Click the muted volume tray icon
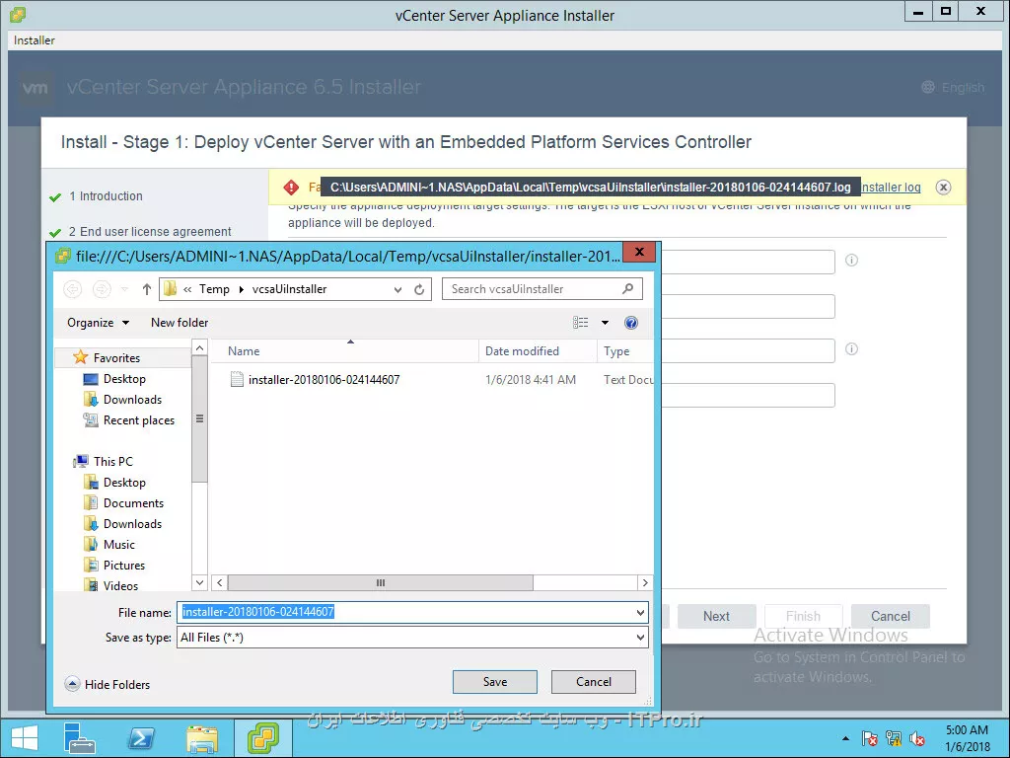This screenshot has width=1010, height=758. [x=917, y=738]
